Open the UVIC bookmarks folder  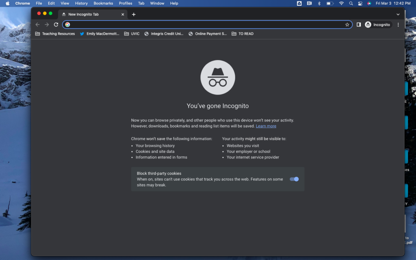click(x=132, y=34)
